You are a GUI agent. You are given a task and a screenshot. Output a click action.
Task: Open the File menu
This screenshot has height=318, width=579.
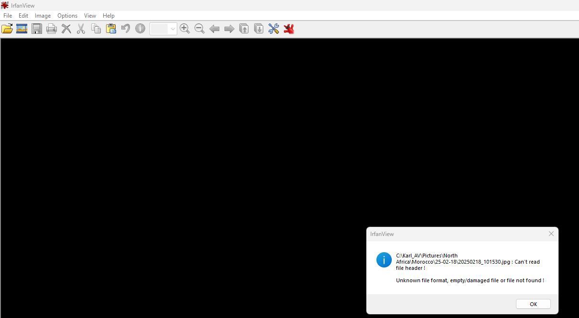(x=8, y=15)
